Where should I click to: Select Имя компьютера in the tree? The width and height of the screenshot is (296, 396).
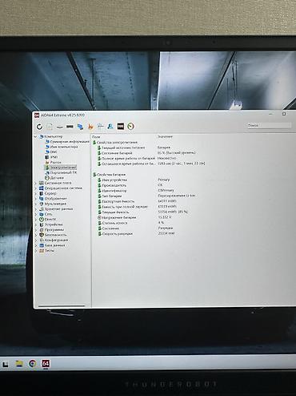(62, 147)
